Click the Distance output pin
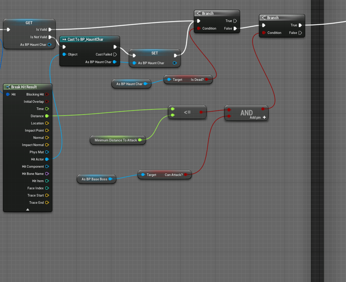Screen dimensions: 346x282 pyautogui.click(x=47, y=116)
